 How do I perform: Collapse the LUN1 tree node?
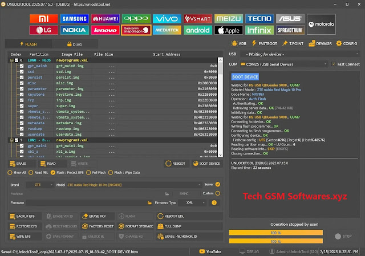pyautogui.click(x=11, y=140)
